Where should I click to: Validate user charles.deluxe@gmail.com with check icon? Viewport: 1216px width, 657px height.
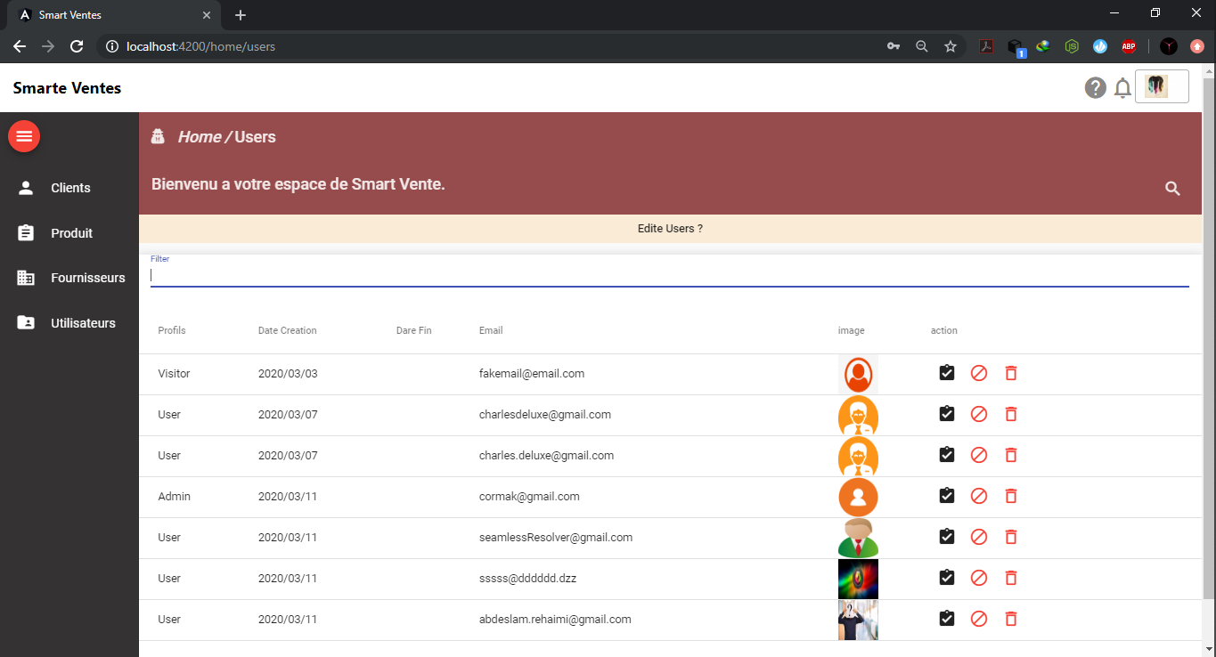tap(947, 455)
